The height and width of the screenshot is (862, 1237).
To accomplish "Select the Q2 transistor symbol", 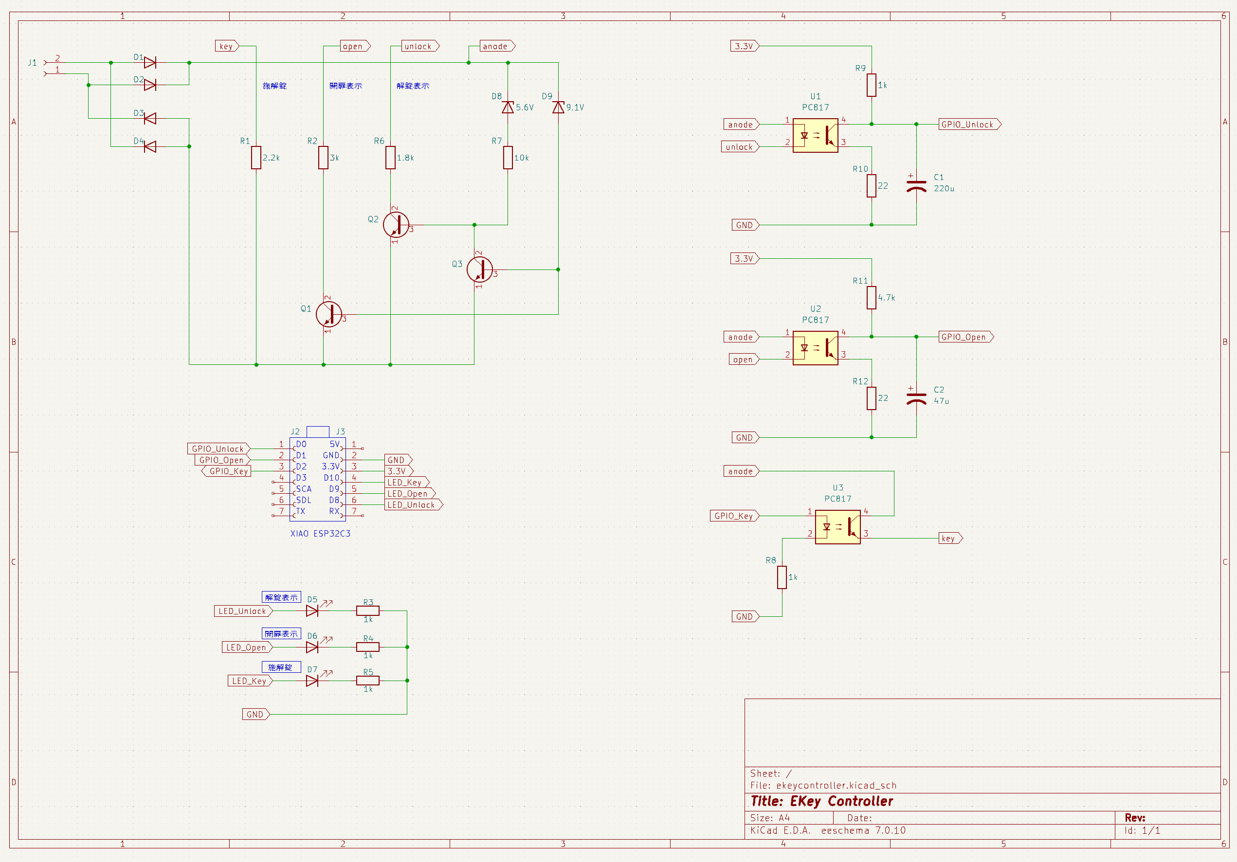I will (396, 225).
